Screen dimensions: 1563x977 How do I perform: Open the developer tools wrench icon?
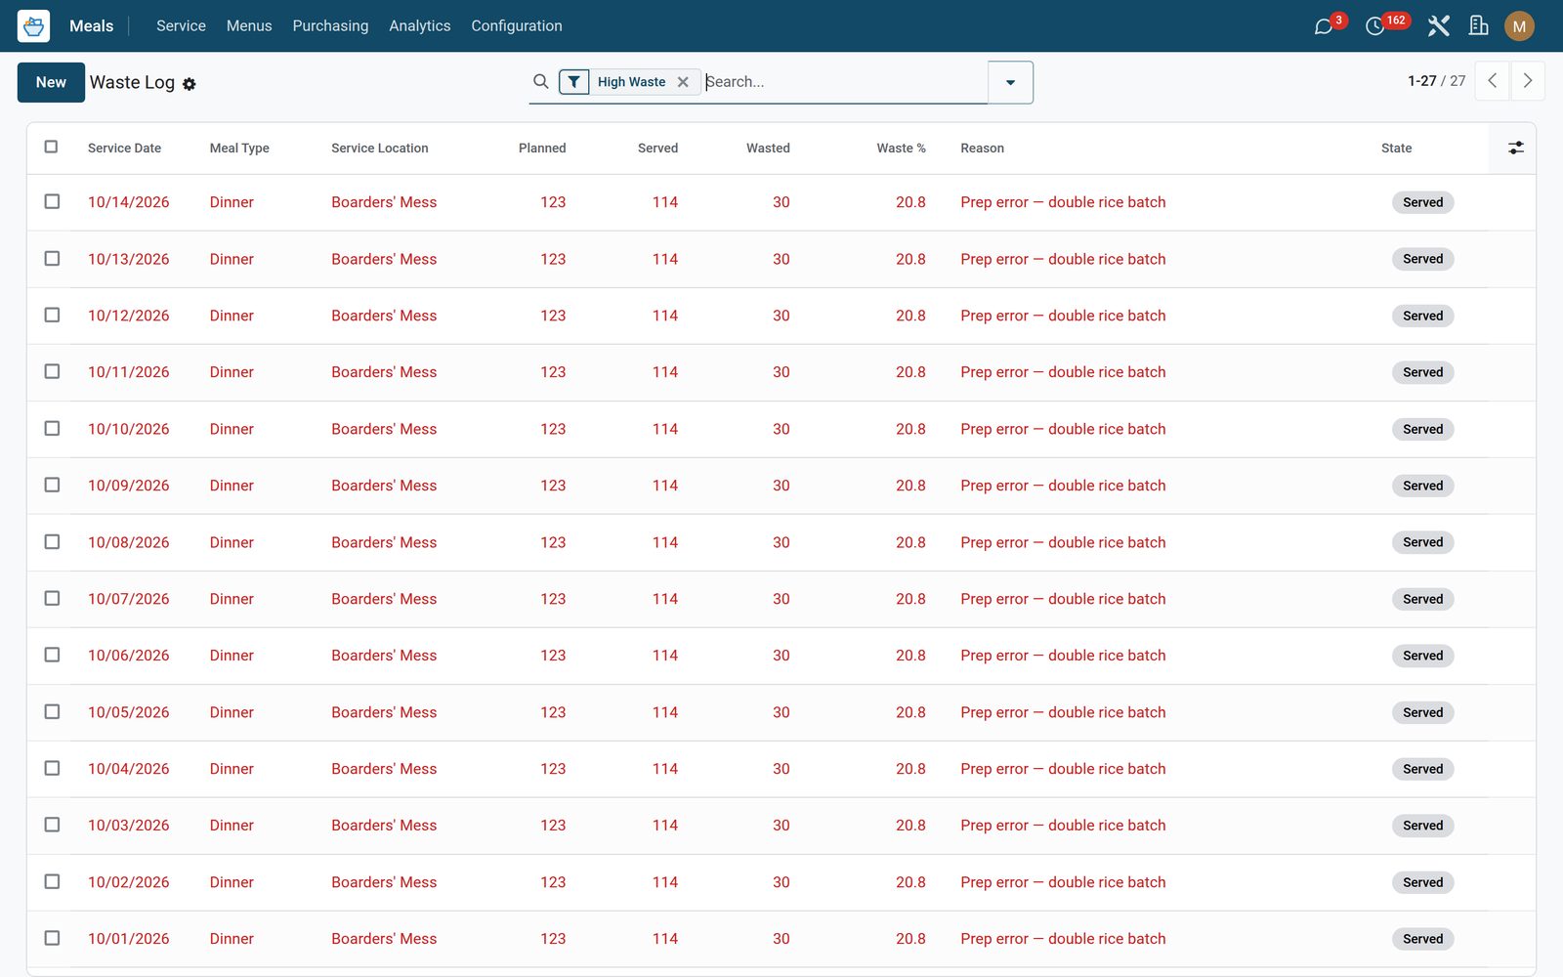tap(1438, 25)
